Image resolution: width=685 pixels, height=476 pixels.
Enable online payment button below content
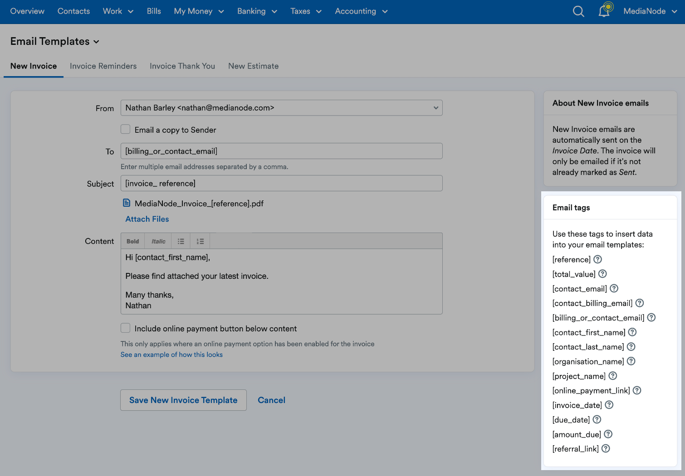click(x=125, y=328)
